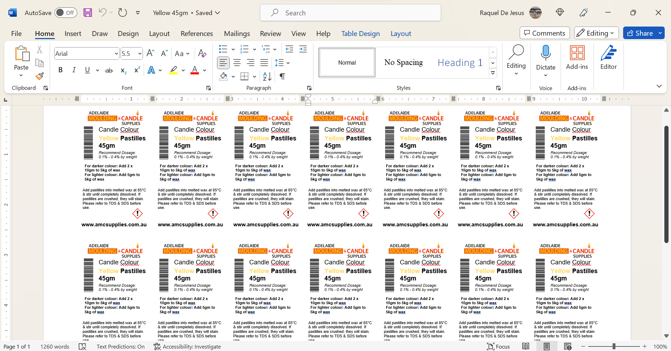Click the Save icon in title bar
671x351 pixels.
(88, 13)
